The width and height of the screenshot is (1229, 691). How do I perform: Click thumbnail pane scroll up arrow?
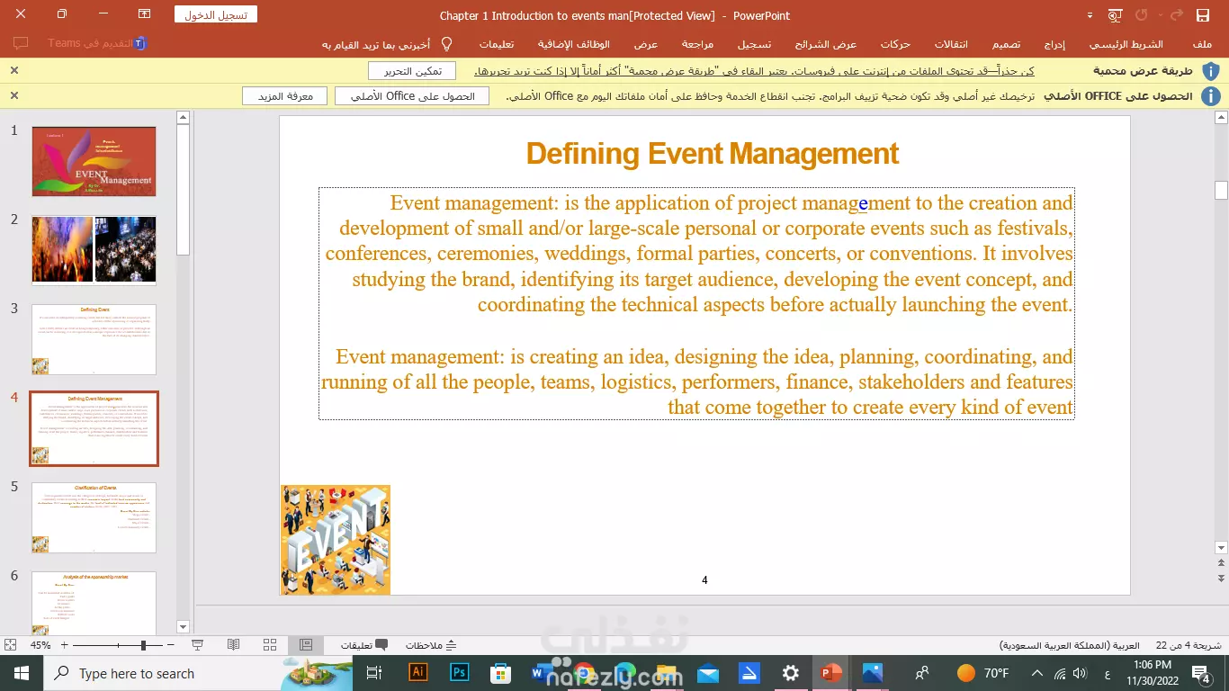[184, 117]
